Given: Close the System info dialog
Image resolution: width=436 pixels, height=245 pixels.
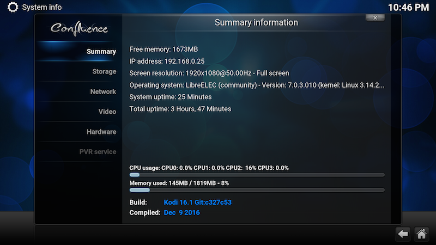Looking at the screenshot, I should coord(375,18).
